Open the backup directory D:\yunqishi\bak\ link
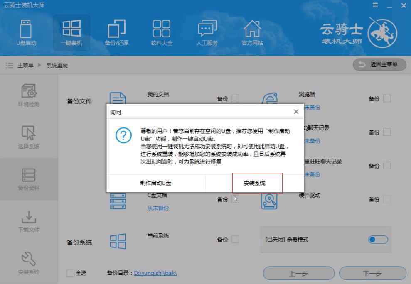 coord(155,273)
